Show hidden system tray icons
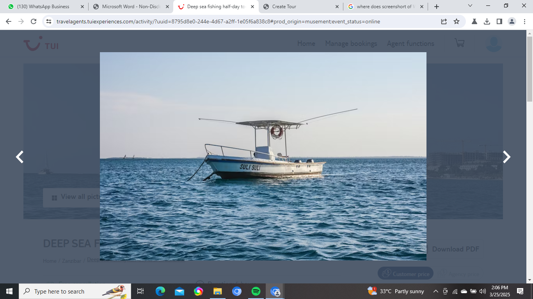This screenshot has width=533, height=299. coord(435,291)
